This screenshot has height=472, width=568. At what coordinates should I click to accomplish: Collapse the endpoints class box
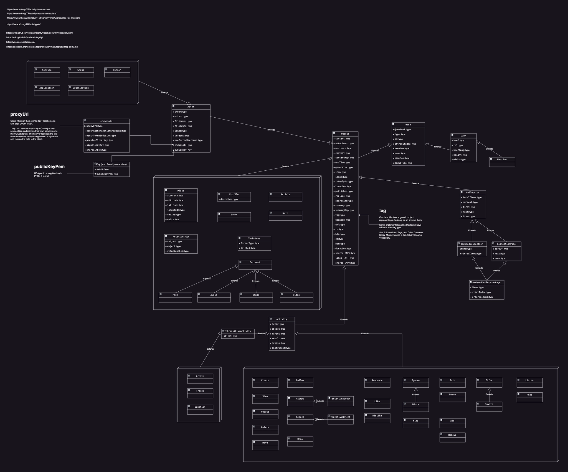point(85,120)
